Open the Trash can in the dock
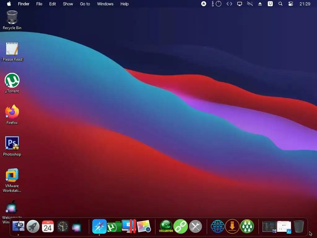This screenshot has width=317, height=238. coord(299,226)
